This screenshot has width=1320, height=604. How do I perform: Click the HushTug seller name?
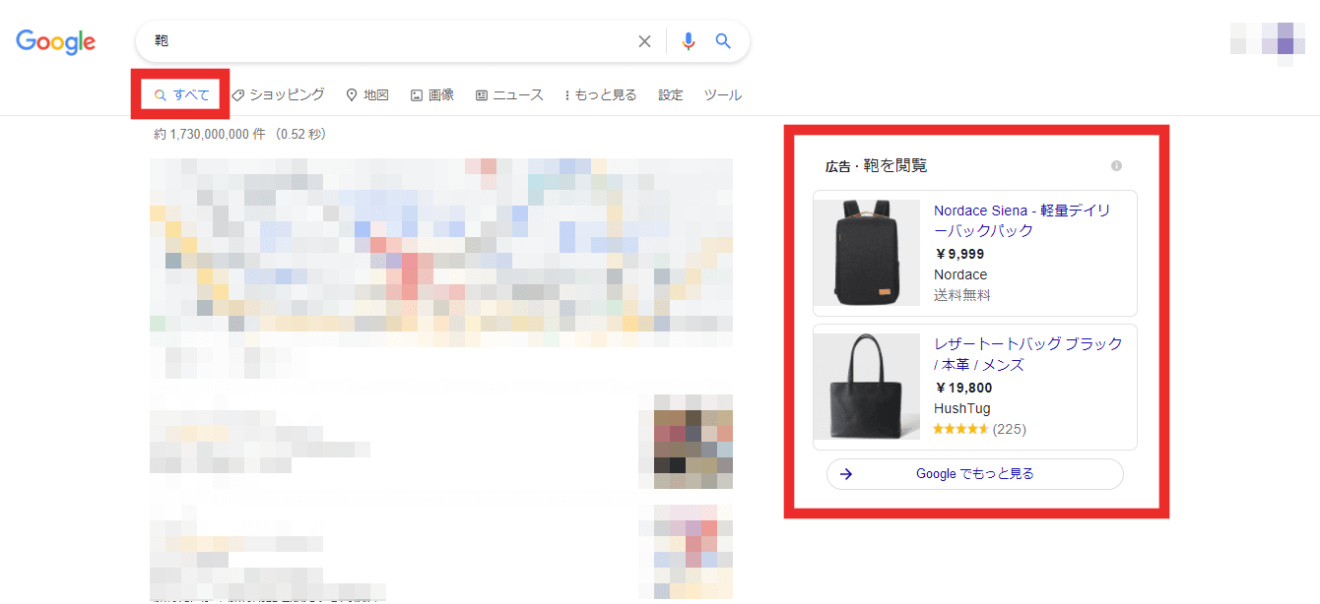point(962,408)
